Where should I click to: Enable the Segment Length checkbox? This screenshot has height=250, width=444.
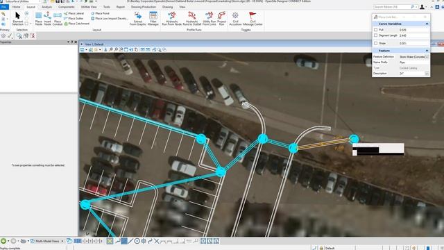pyautogui.click(x=376, y=35)
